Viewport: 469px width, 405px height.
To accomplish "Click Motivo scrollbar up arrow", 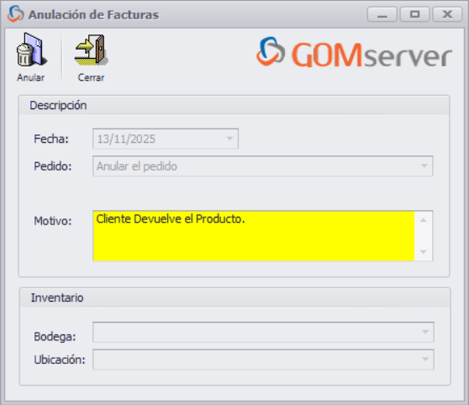I will click(x=424, y=220).
